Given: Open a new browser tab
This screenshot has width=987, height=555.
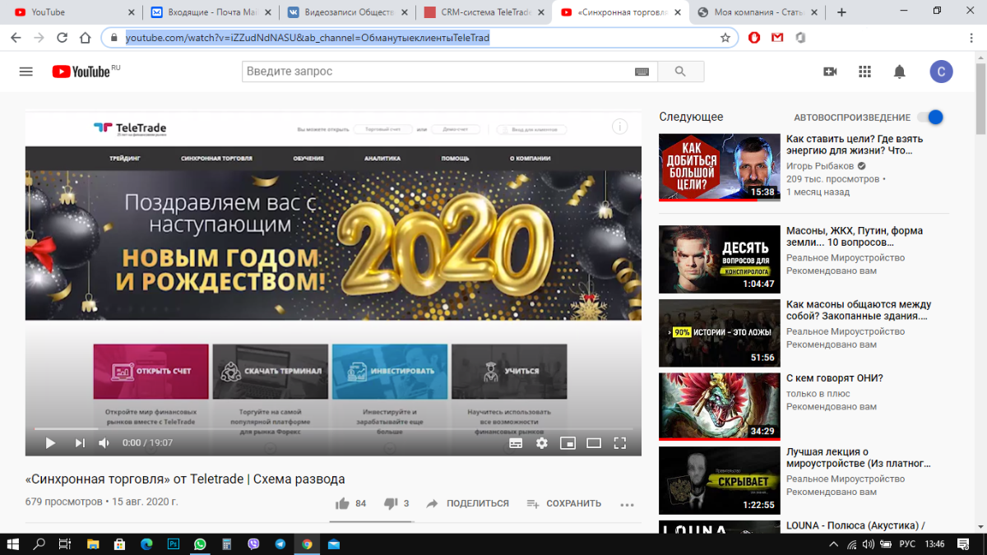Looking at the screenshot, I should tap(841, 12).
